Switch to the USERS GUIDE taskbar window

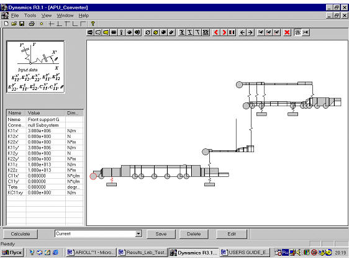(245, 253)
